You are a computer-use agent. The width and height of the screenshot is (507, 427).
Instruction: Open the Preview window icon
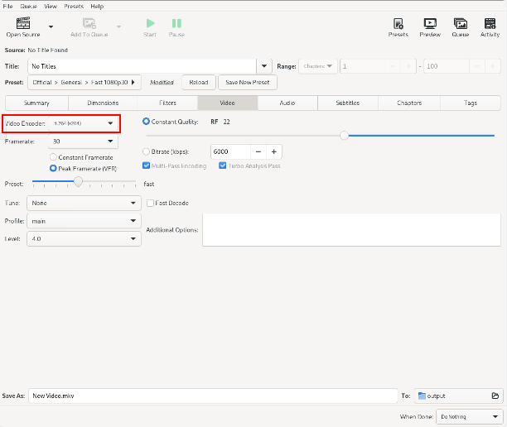click(x=430, y=23)
